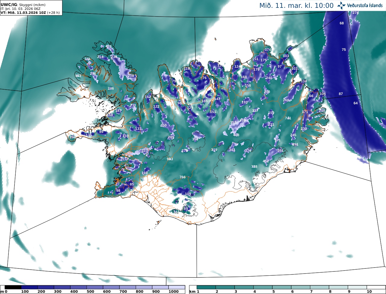Click the offshore visibility value 75
The height and width of the screenshot is (294, 386).
coord(344,50)
